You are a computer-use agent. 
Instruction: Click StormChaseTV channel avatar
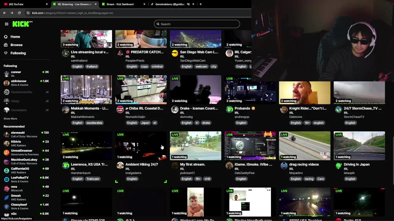[339, 110]
